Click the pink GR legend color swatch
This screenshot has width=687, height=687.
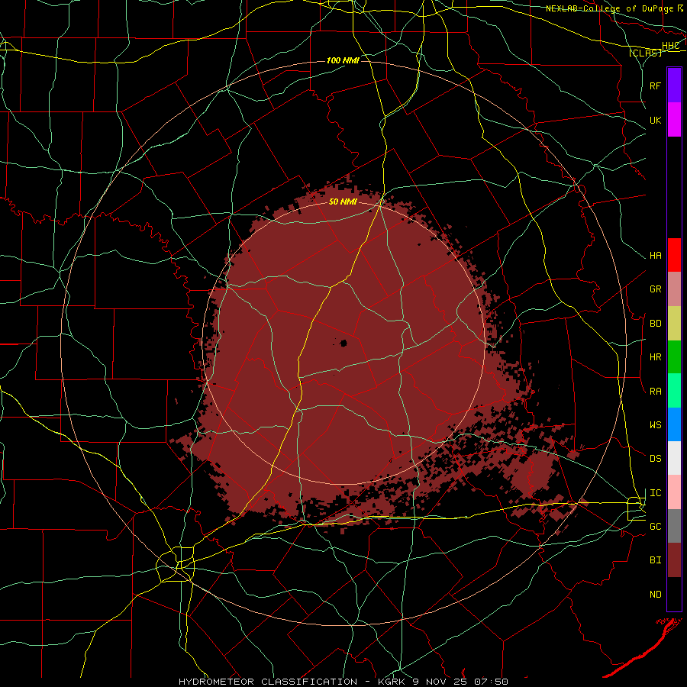pyautogui.click(x=674, y=289)
